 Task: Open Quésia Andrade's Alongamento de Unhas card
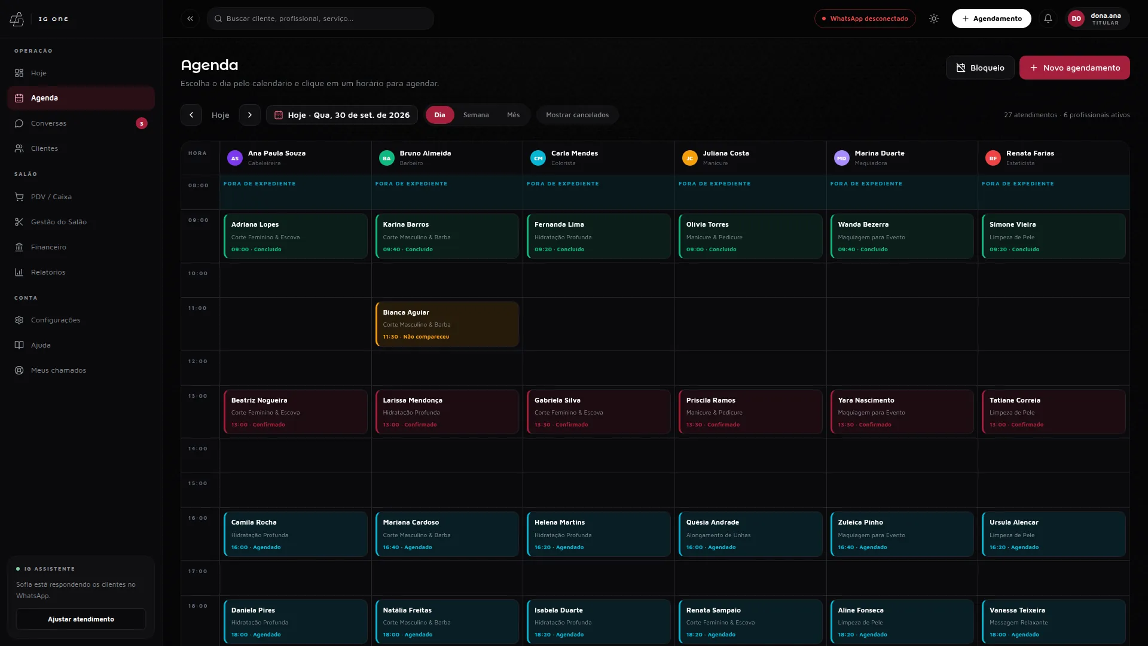[x=750, y=534]
